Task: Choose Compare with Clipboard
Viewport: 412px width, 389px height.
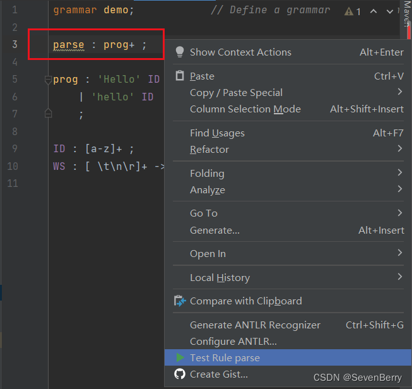Action: point(288,301)
